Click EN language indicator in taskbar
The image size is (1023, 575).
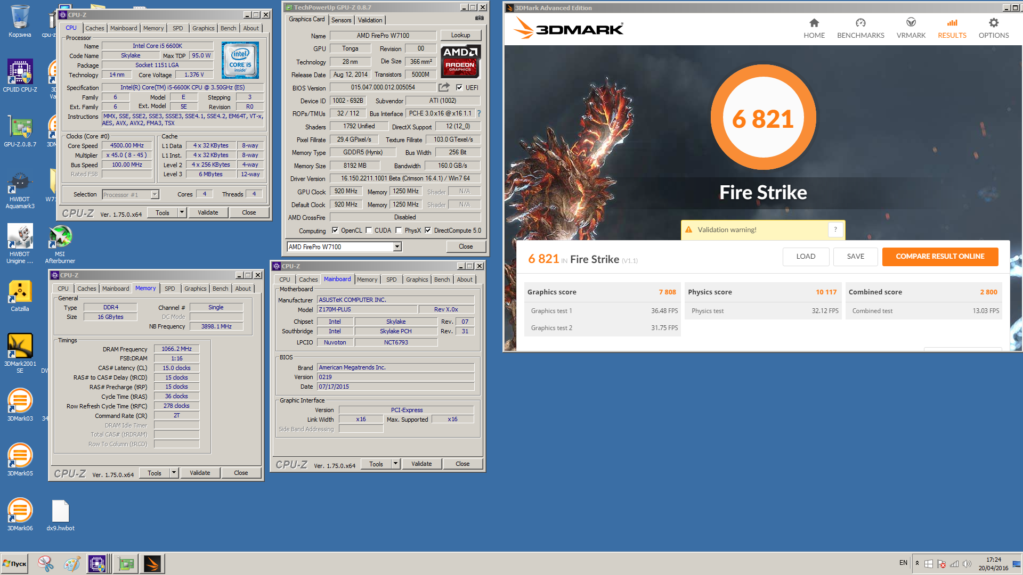[903, 563]
